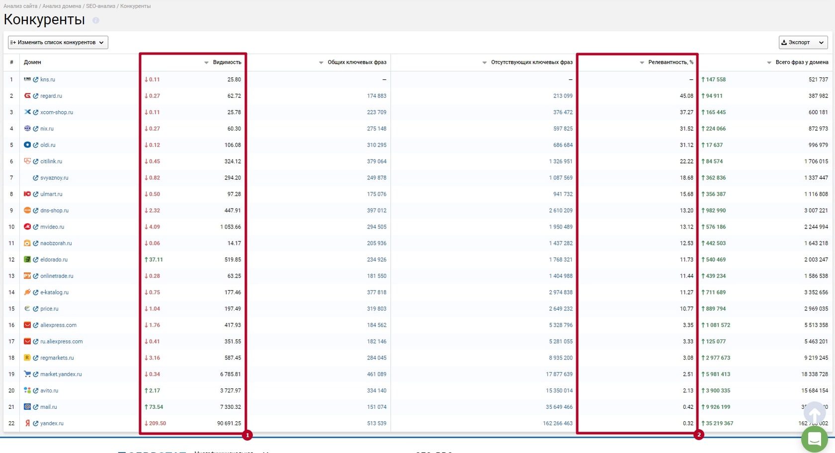
Task: Open citilink.ru domain link
Action: (51, 161)
